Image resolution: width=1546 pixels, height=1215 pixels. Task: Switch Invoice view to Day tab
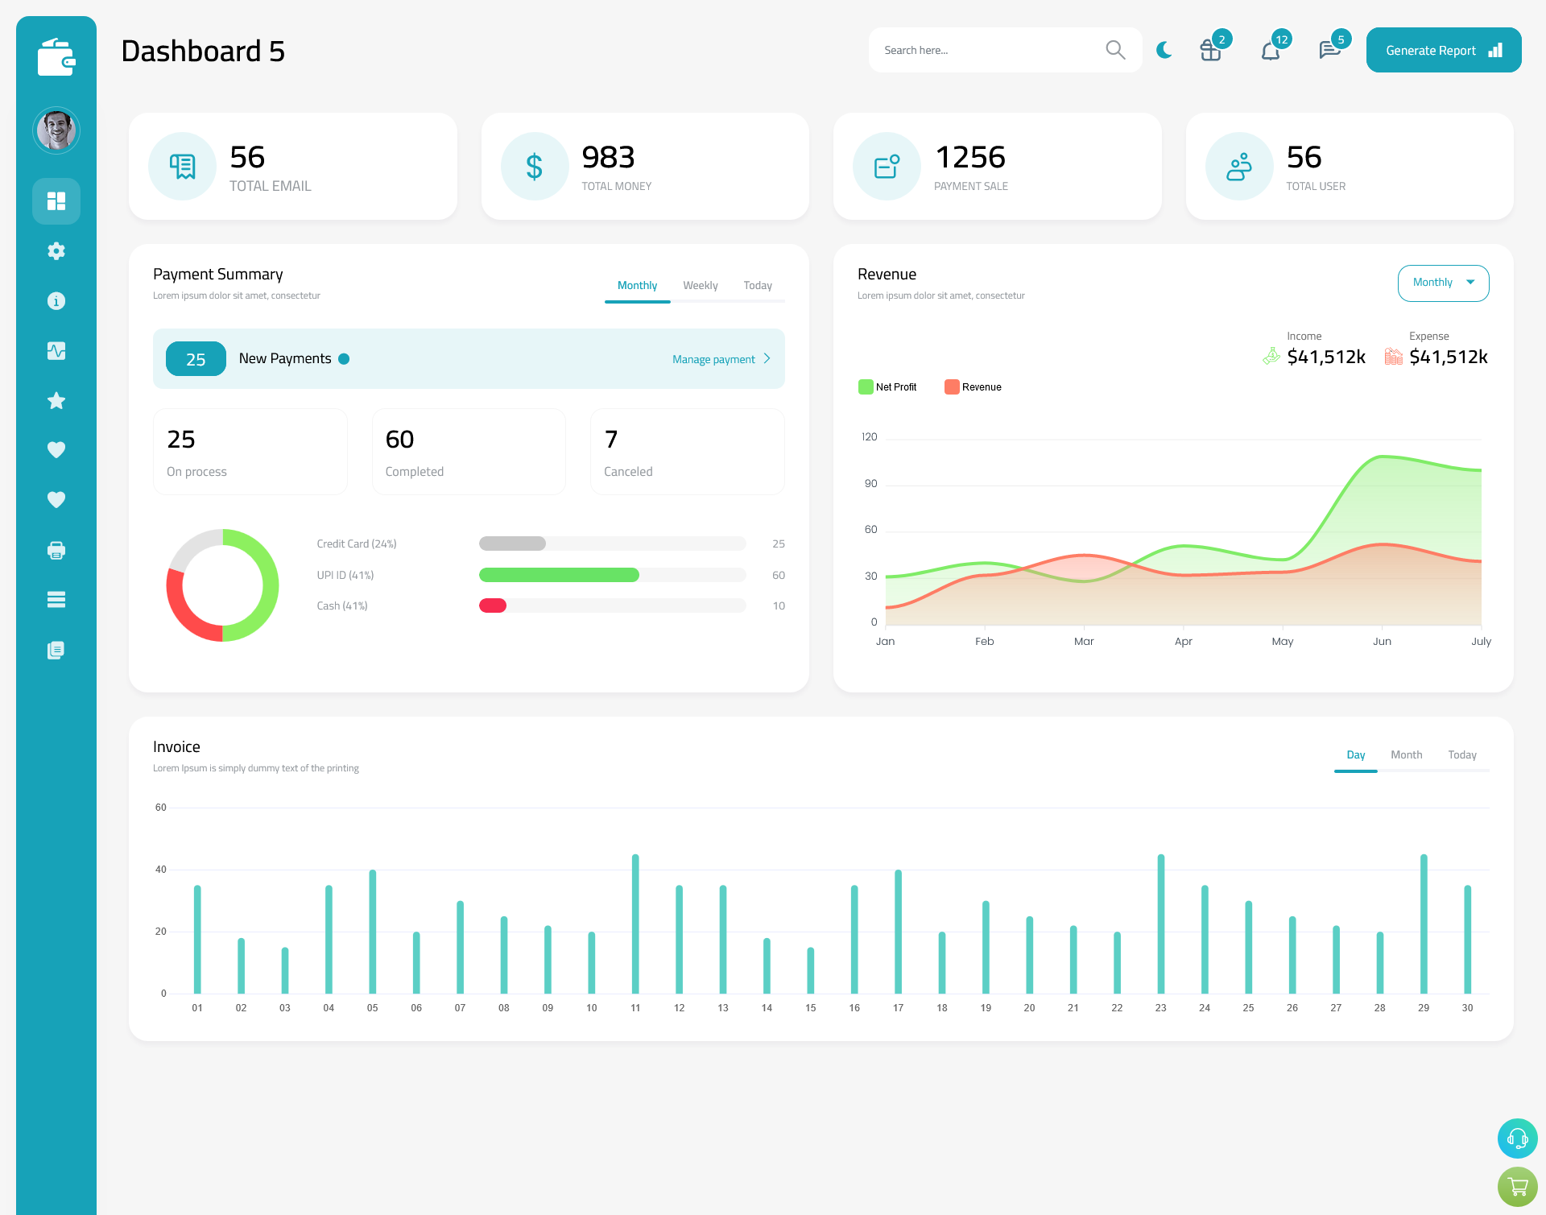[1354, 754]
